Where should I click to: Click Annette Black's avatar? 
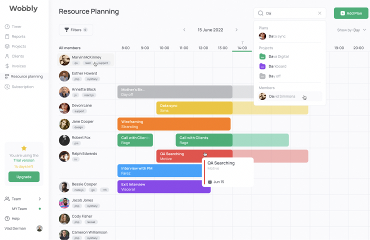pyautogui.click(x=64, y=92)
